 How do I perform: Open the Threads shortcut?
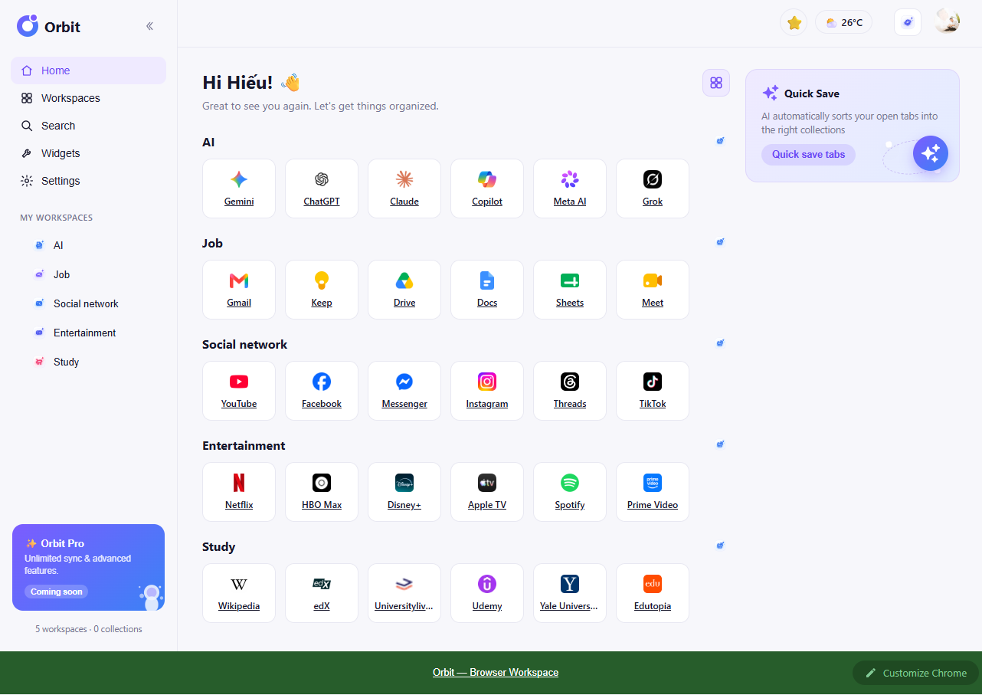(x=570, y=391)
